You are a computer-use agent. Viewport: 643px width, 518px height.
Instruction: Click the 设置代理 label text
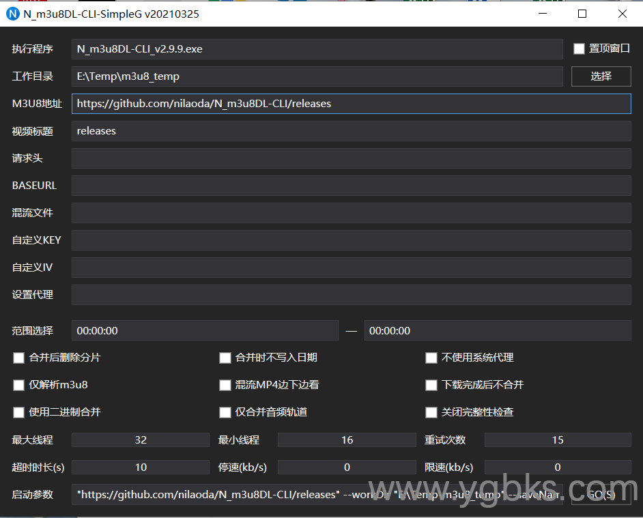pos(32,294)
